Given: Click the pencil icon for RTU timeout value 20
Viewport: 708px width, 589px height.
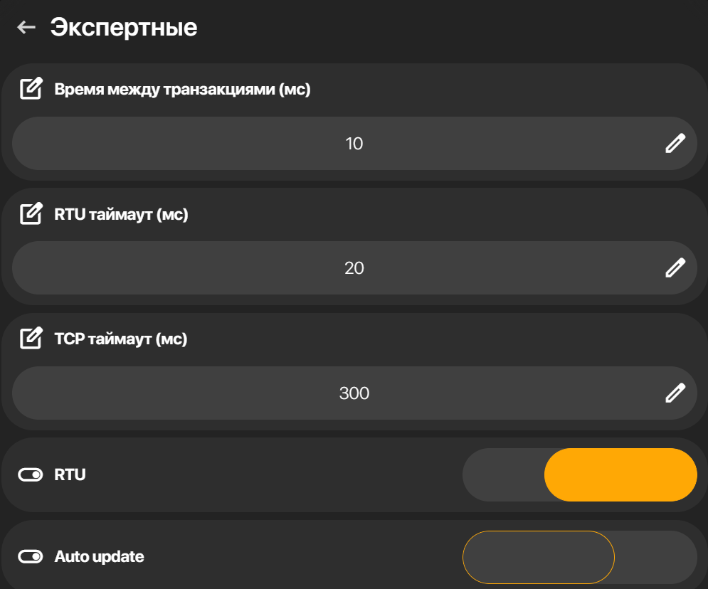Looking at the screenshot, I should (675, 268).
